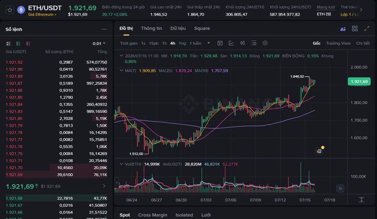The height and width of the screenshot is (219, 377).
Task: Click the Mạng lưới ETH (9) network info
Action: (325, 11)
